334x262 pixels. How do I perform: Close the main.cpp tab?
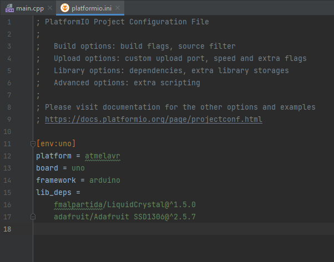pos(50,8)
